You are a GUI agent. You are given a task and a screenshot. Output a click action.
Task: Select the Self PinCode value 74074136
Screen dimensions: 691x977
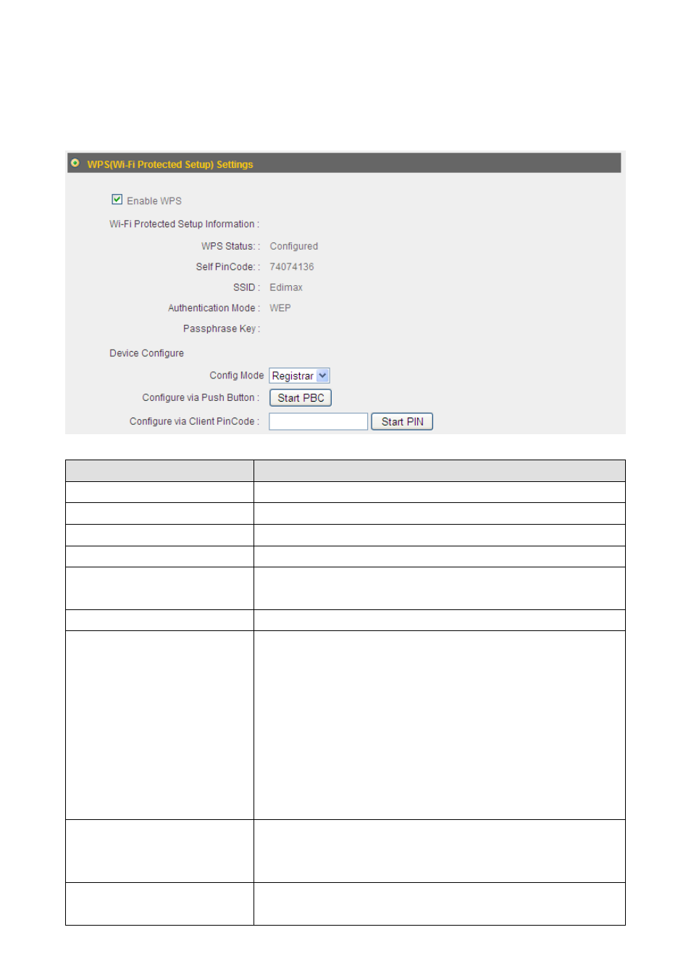click(x=292, y=267)
